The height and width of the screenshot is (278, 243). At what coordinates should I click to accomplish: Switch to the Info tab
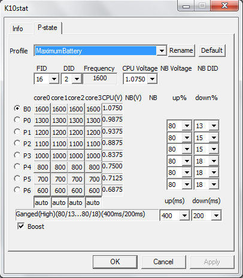pyautogui.click(x=20, y=29)
